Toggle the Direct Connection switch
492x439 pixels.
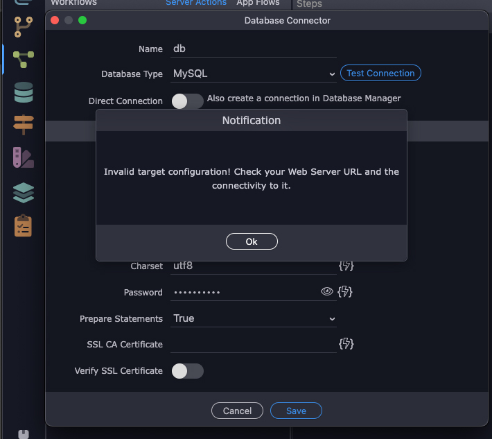[187, 101]
